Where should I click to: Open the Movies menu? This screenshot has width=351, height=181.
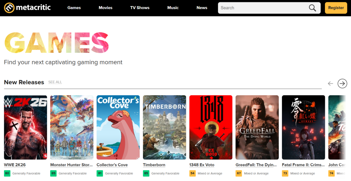[105, 8]
